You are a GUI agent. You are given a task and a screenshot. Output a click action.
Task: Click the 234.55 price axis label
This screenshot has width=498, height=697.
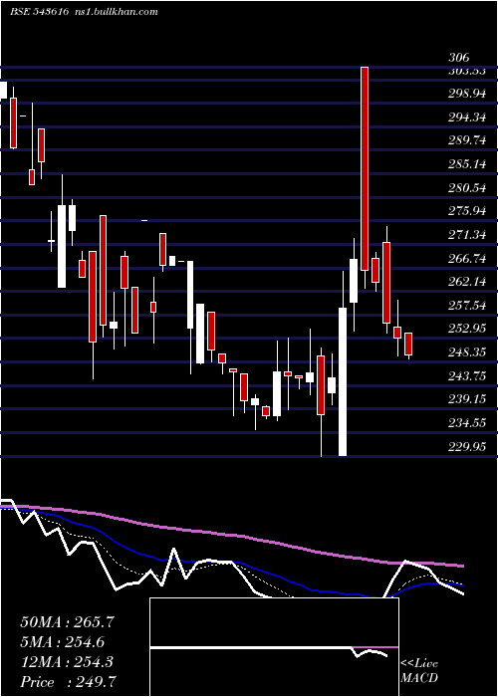coord(466,423)
